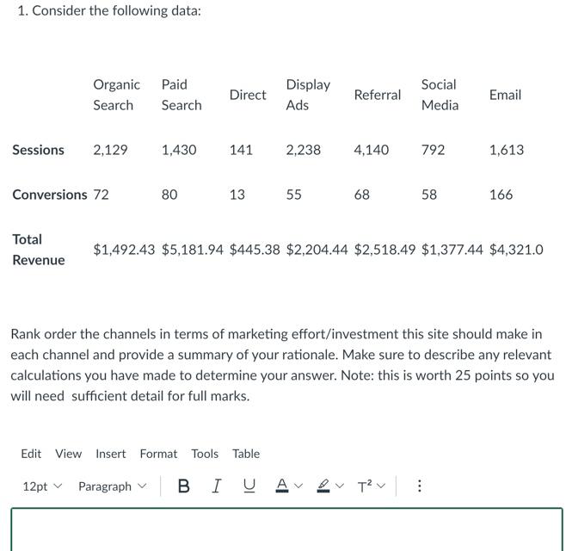This screenshot has height=551, width=566.
Task: Open the Paragraph style dropdown
Action: tap(113, 486)
